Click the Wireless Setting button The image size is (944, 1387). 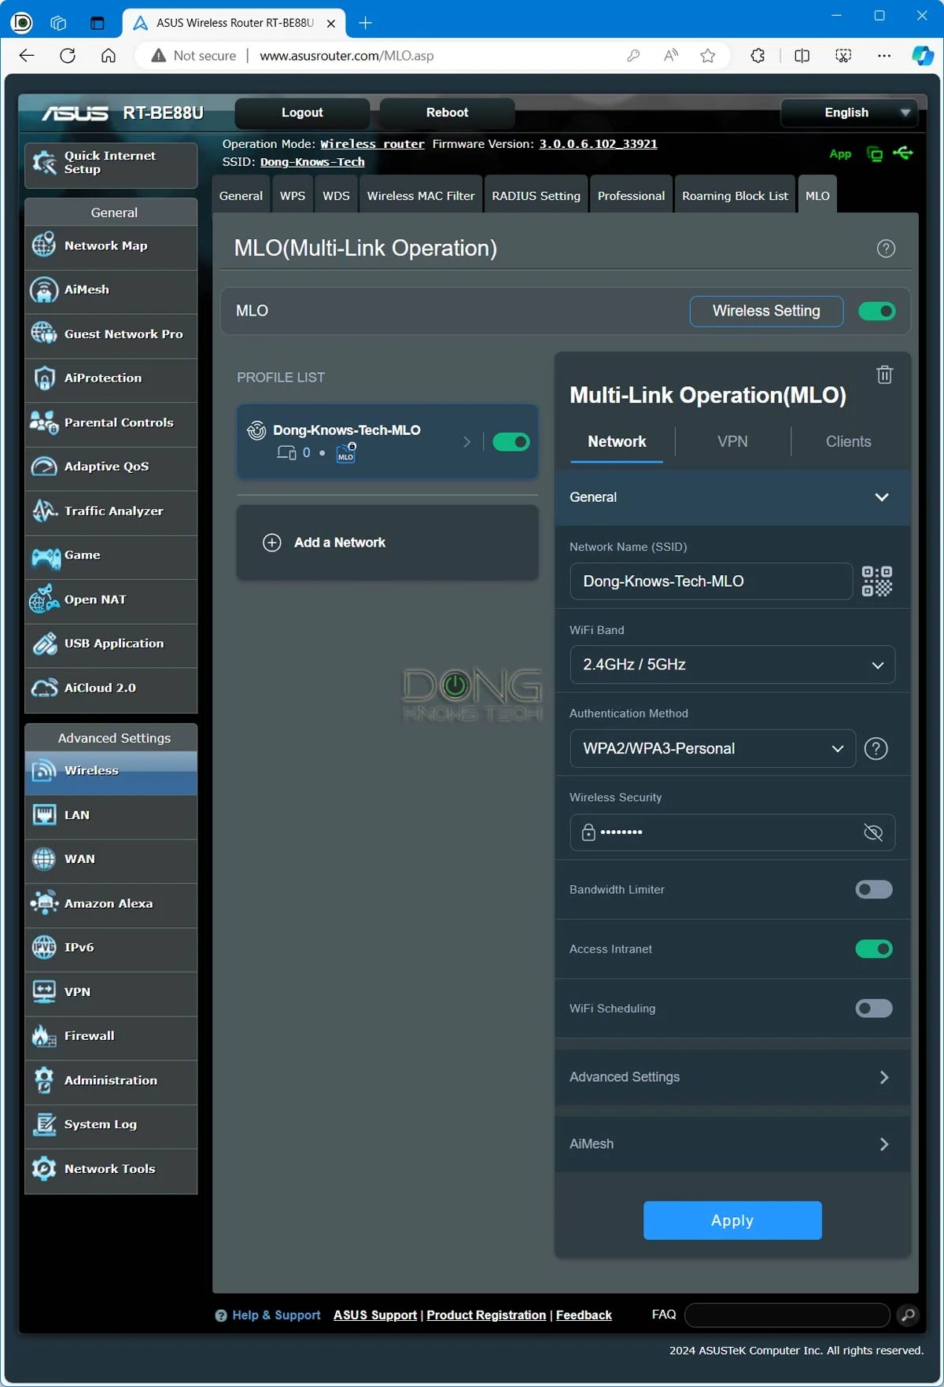(766, 311)
